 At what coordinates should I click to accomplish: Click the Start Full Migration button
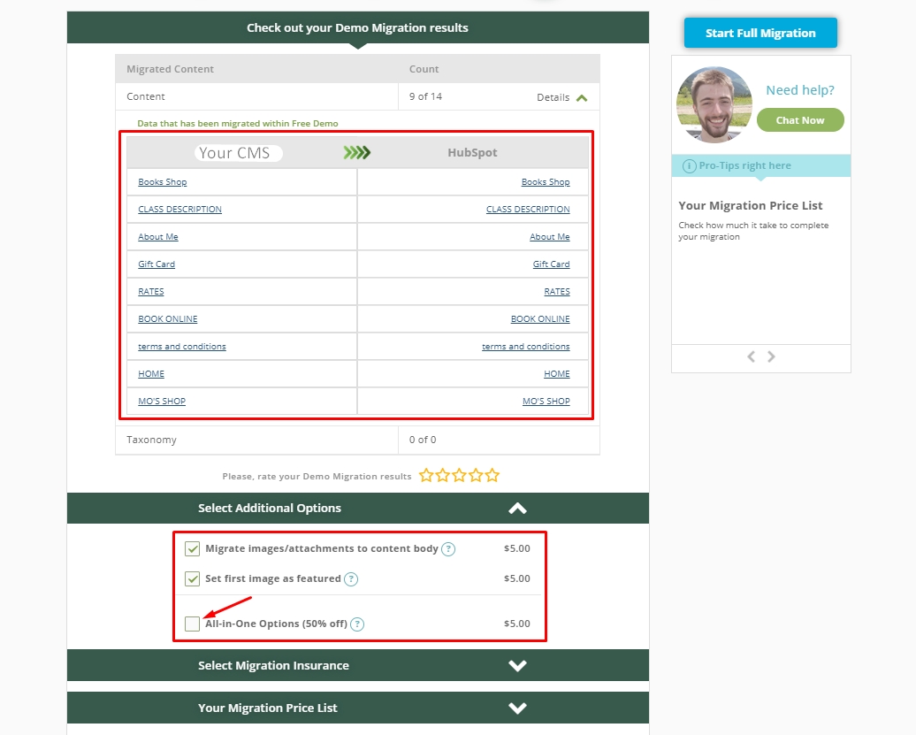pos(760,33)
